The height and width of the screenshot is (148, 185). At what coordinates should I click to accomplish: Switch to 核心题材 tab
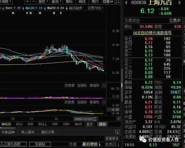pyautogui.click(x=28, y=132)
